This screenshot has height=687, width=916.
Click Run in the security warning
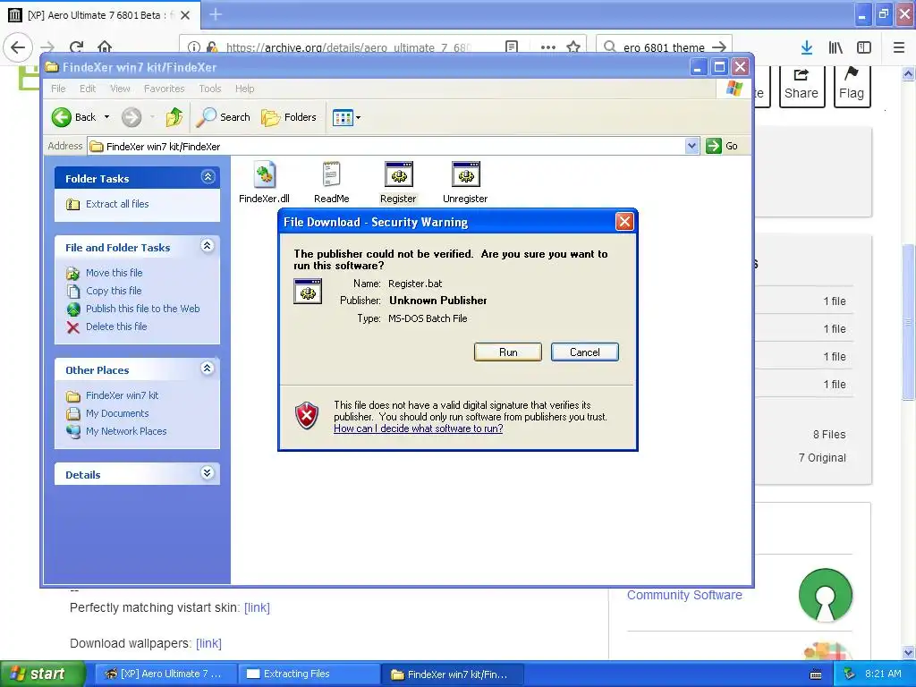[x=508, y=352]
